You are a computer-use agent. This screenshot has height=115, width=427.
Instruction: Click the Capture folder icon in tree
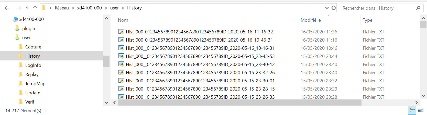pos(21,47)
